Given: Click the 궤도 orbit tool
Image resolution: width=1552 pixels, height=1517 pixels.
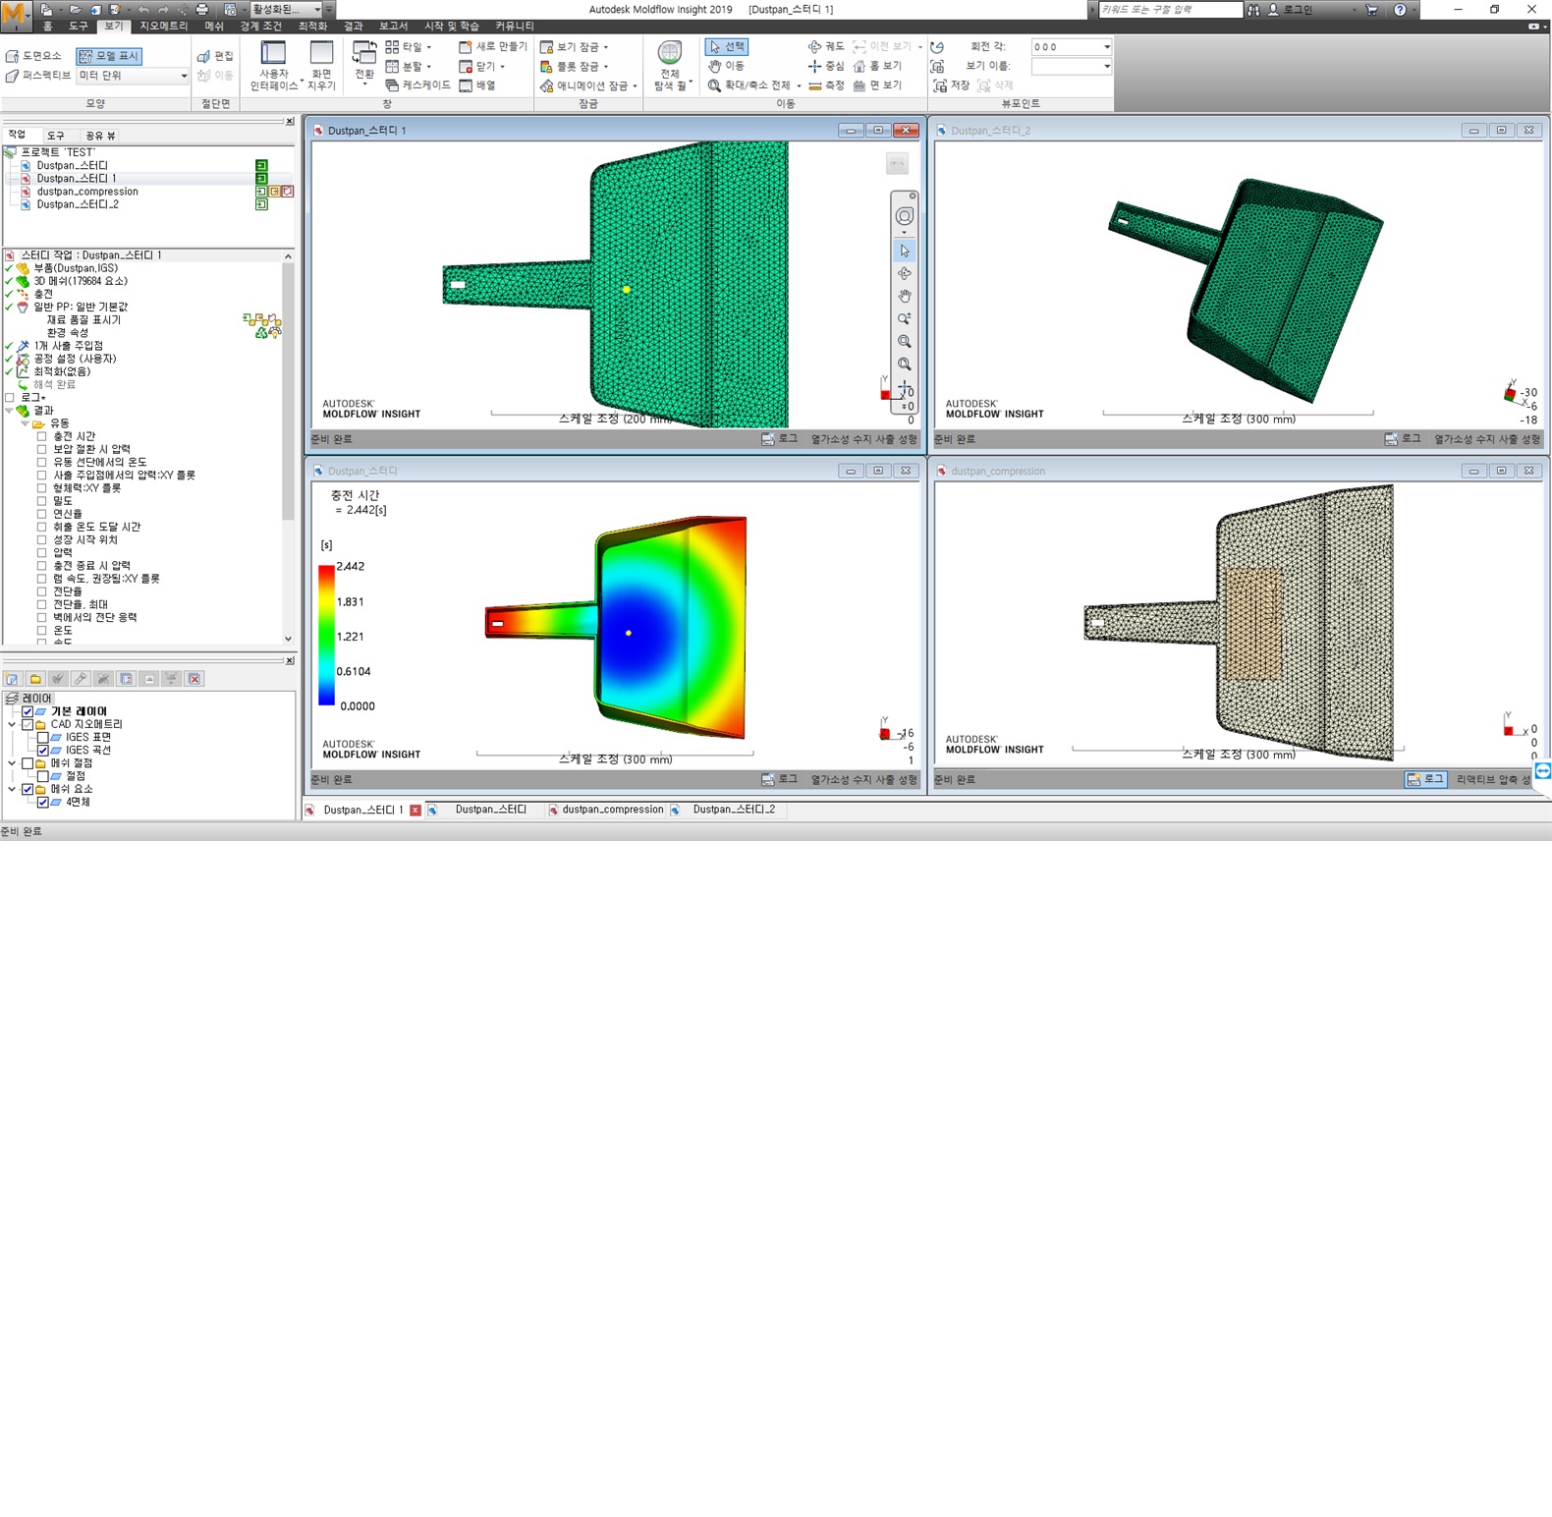Looking at the screenshot, I should [826, 46].
